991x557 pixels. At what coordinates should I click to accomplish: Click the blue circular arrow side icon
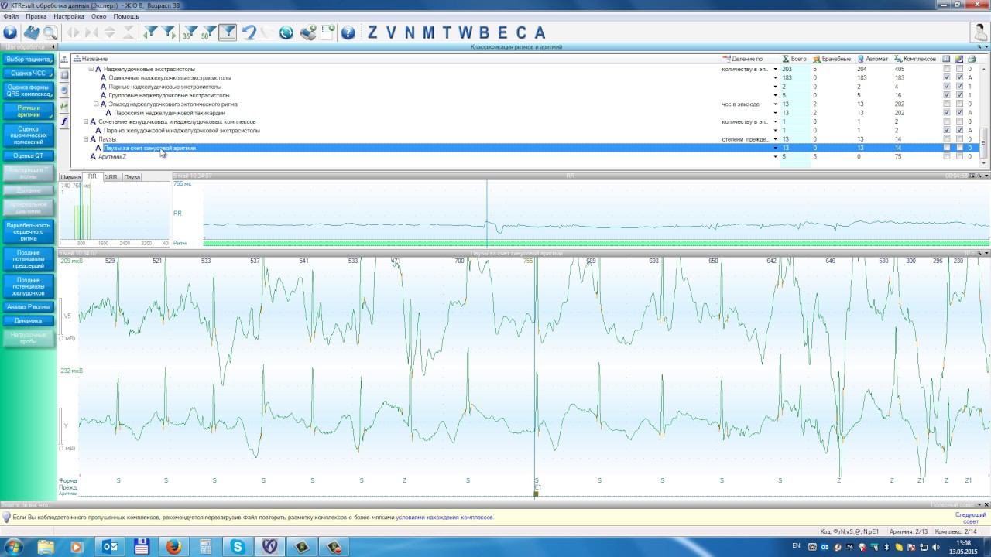pos(64,91)
